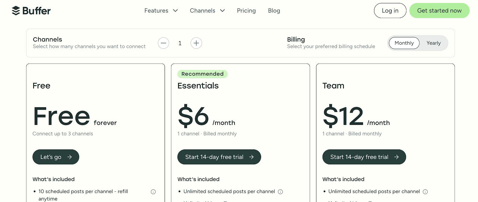Increase channel count with plus button

pyautogui.click(x=196, y=43)
